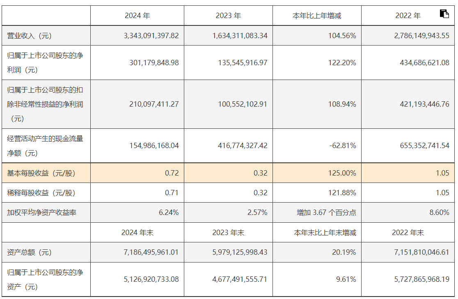458x299 pixels.
Task: Select the highlighted 基本每股收益 row label
Action: coord(41,173)
